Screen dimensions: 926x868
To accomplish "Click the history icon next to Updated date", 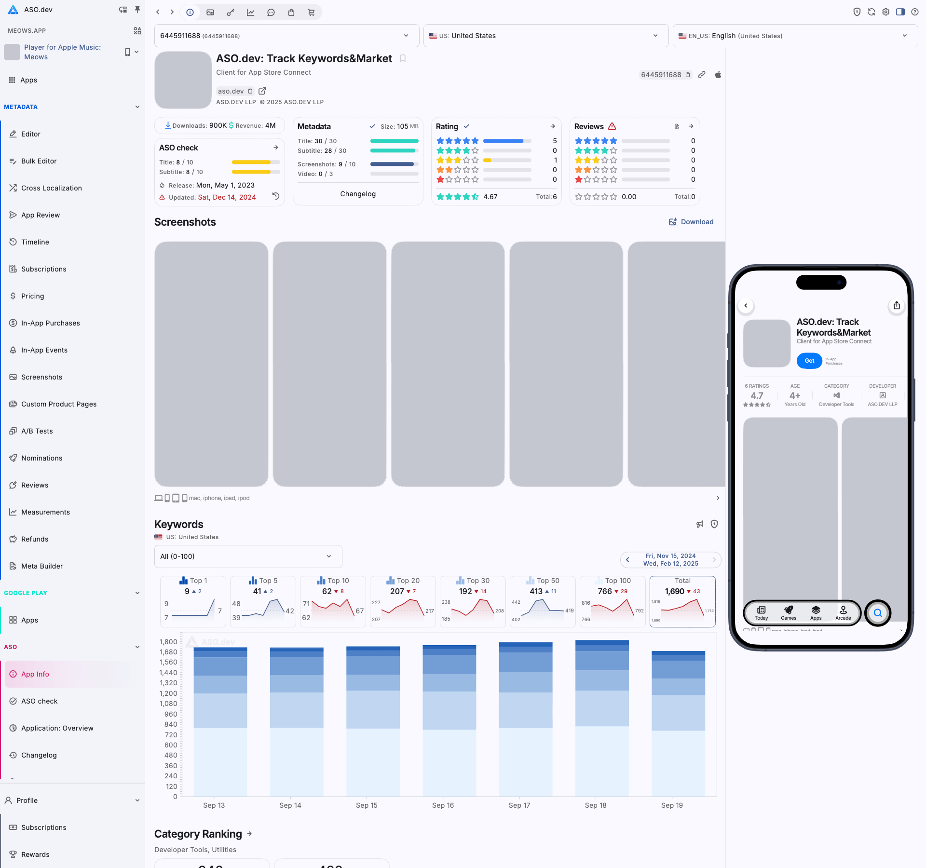I will tap(276, 196).
